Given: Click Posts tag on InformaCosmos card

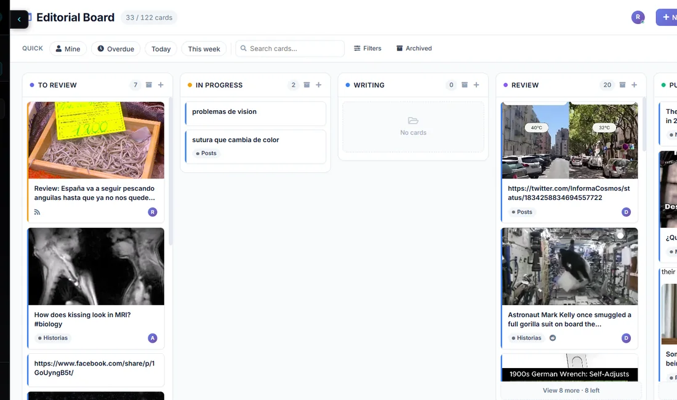Looking at the screenshot, I should click(522, 212).
